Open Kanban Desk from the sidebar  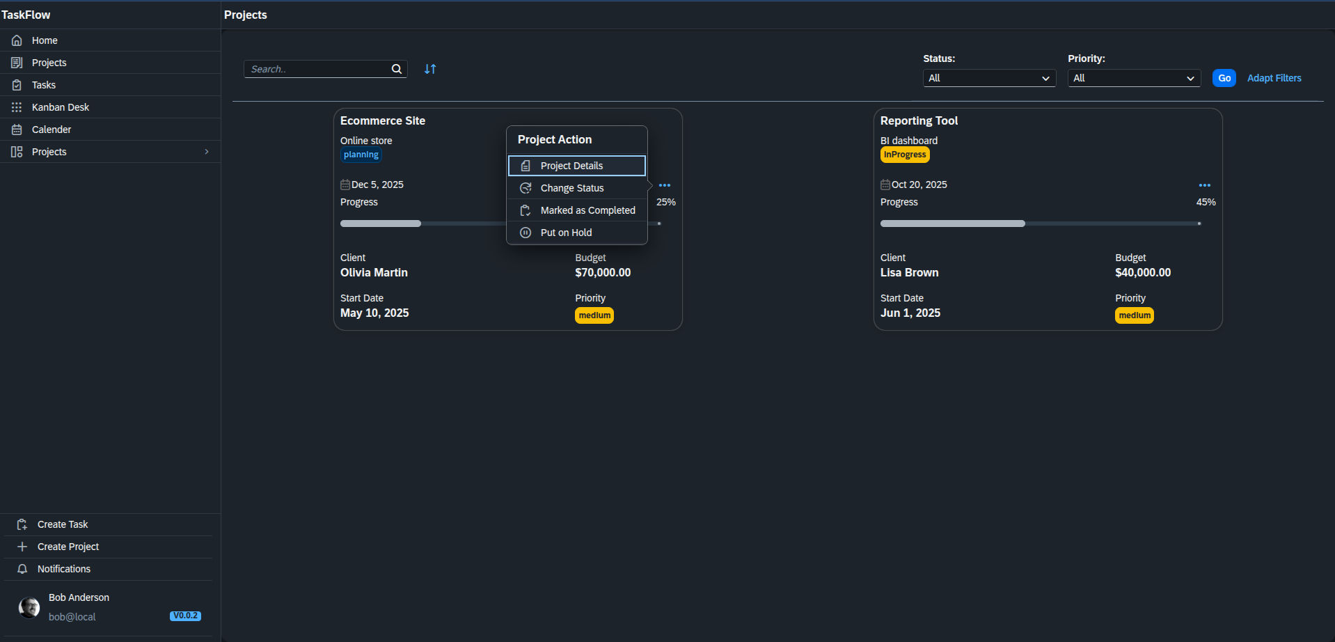pyautogui.click(x=110, y=107)
